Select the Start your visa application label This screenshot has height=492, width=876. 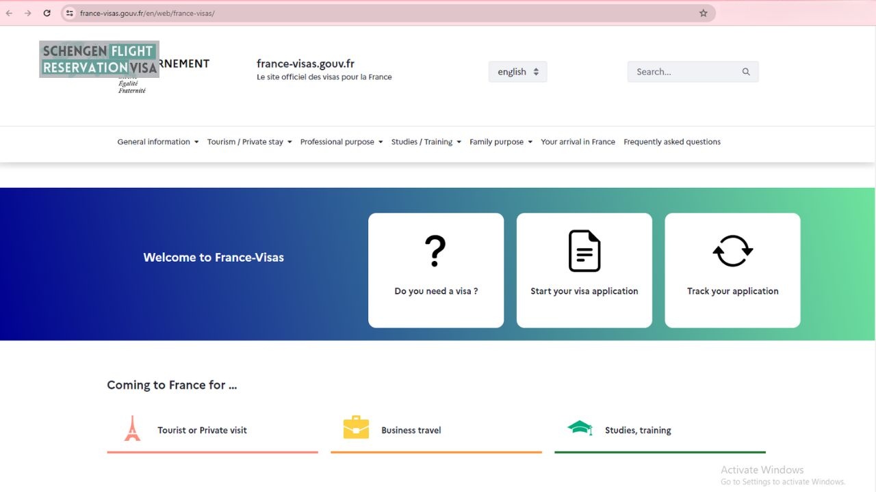(584, 291)
